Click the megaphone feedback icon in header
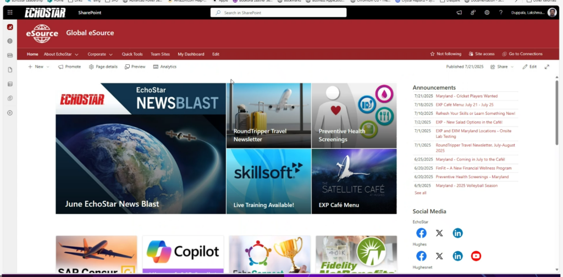This screenshot has width=563, height=277. [x=459, y=13]
